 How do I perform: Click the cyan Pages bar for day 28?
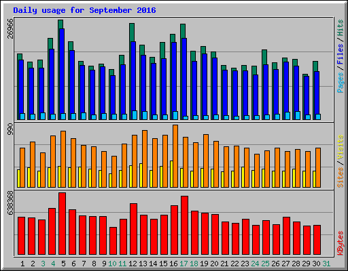298,115
